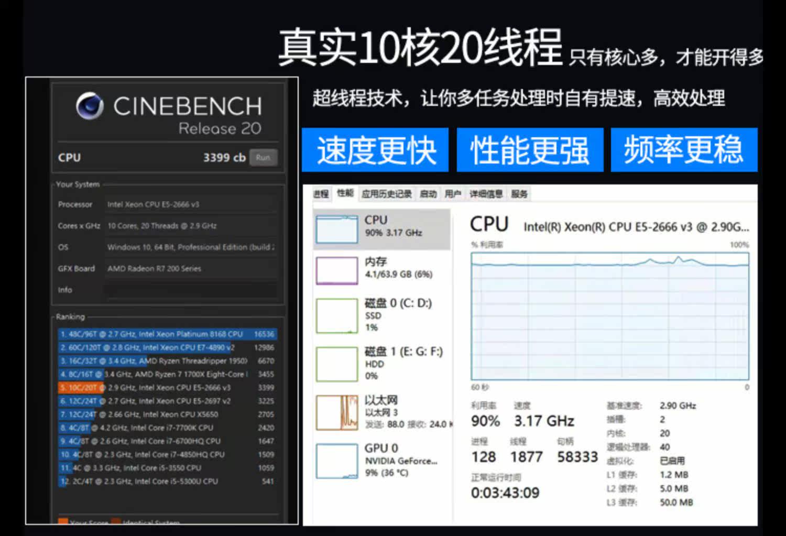Image resolution: width=786 pixels, height=536 pixels.
Task: Click the Processor field Intel Xeon E5-2666 v3
Action: 191,204
